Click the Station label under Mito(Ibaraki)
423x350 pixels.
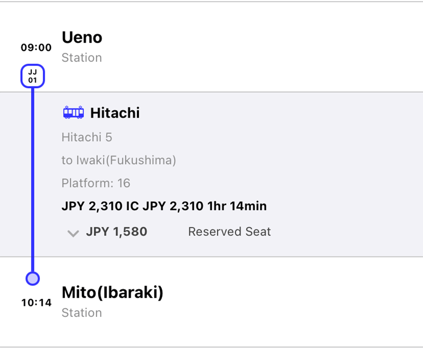coord(82,313)
